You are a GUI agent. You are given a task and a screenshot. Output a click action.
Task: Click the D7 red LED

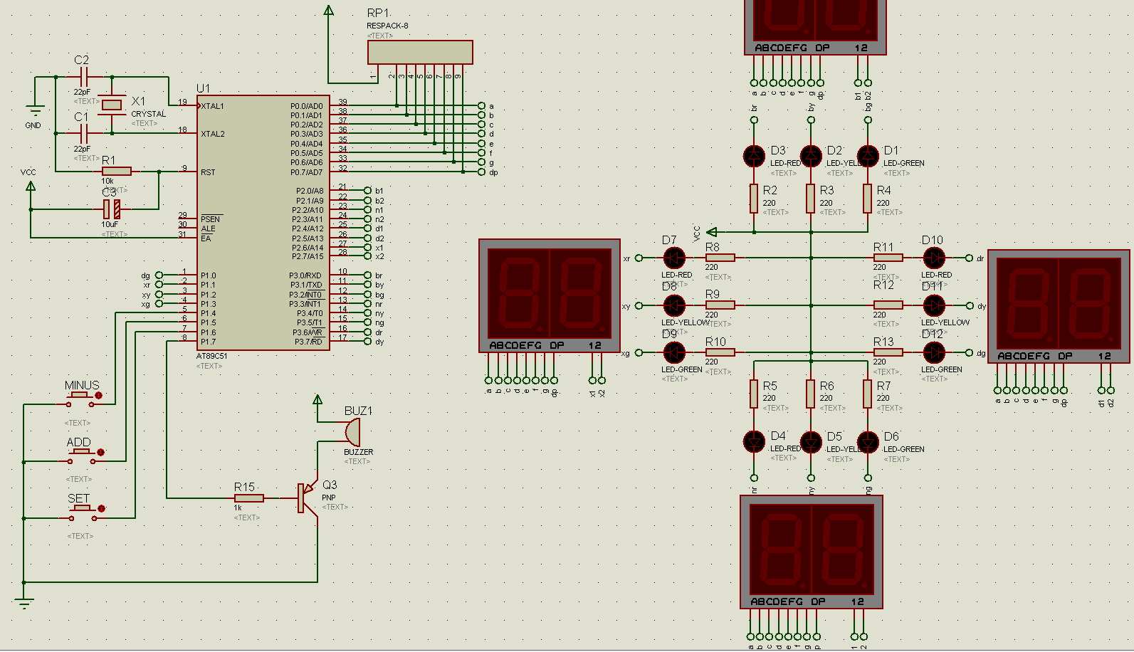point(674,258)
